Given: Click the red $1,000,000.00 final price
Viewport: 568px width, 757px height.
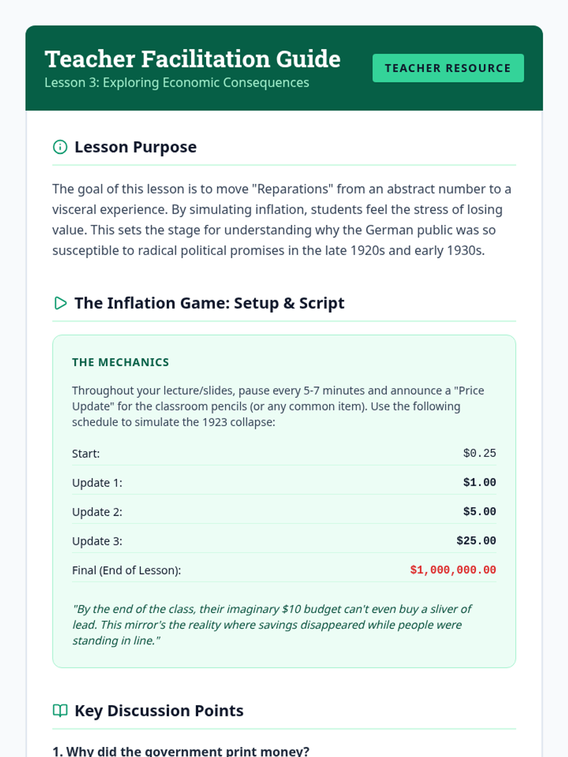Looking at the screenshot, I should 453,570.
